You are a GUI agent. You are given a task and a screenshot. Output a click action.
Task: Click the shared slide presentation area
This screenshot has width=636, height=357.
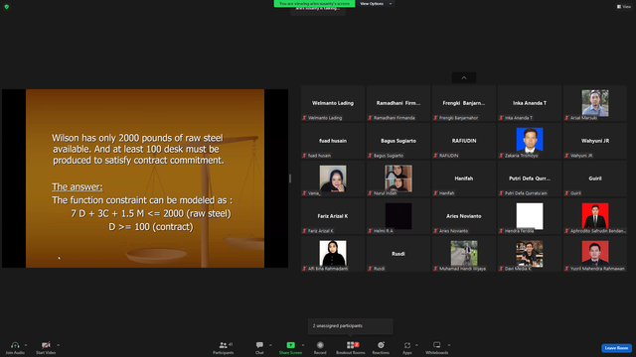pyautogui.click(x=145, y=178)
